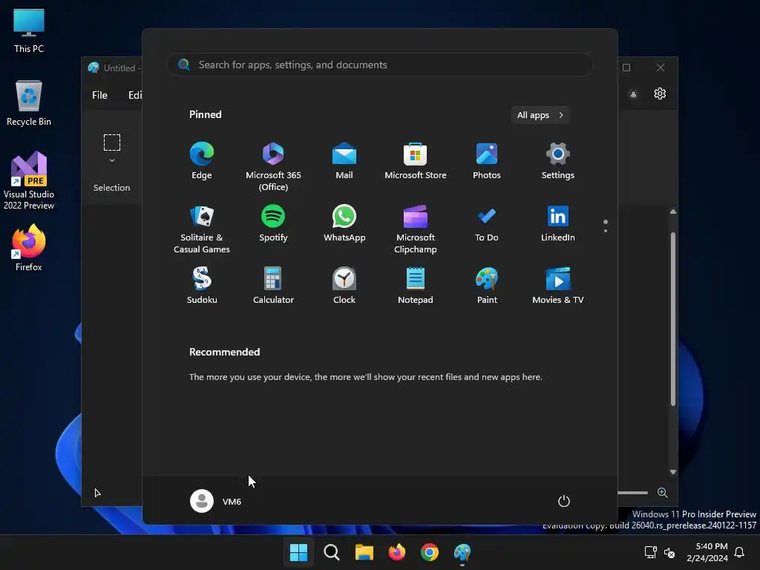Open taskbar Search
Image resolution: width=760 pixels, height=570 pixels.
[332, 552]
